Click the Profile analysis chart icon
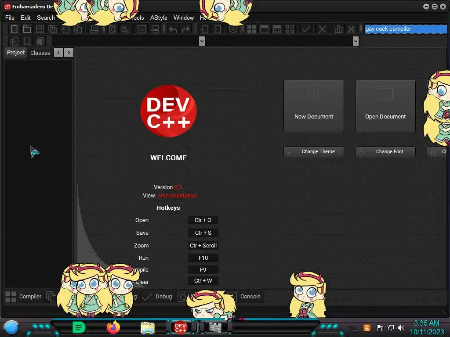The width and height of the screenshot is (450, 337). click(338, 29)
